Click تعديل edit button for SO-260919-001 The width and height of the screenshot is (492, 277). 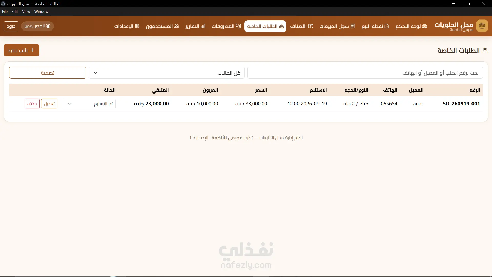[x=49, y=104]
